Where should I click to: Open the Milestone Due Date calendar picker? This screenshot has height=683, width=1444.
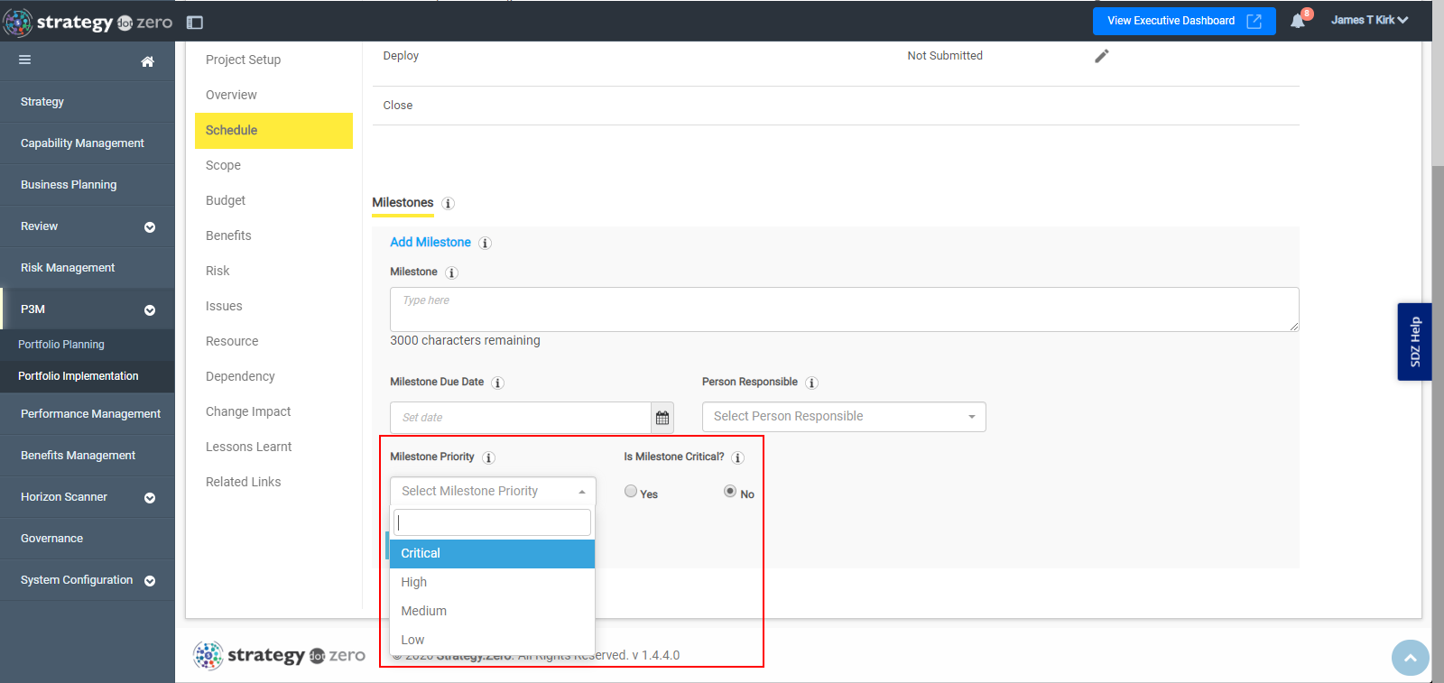[662, 418]
